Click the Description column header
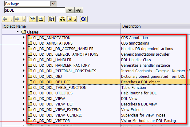The width and height of the screenshot is (190, 127). pos(155,26)
